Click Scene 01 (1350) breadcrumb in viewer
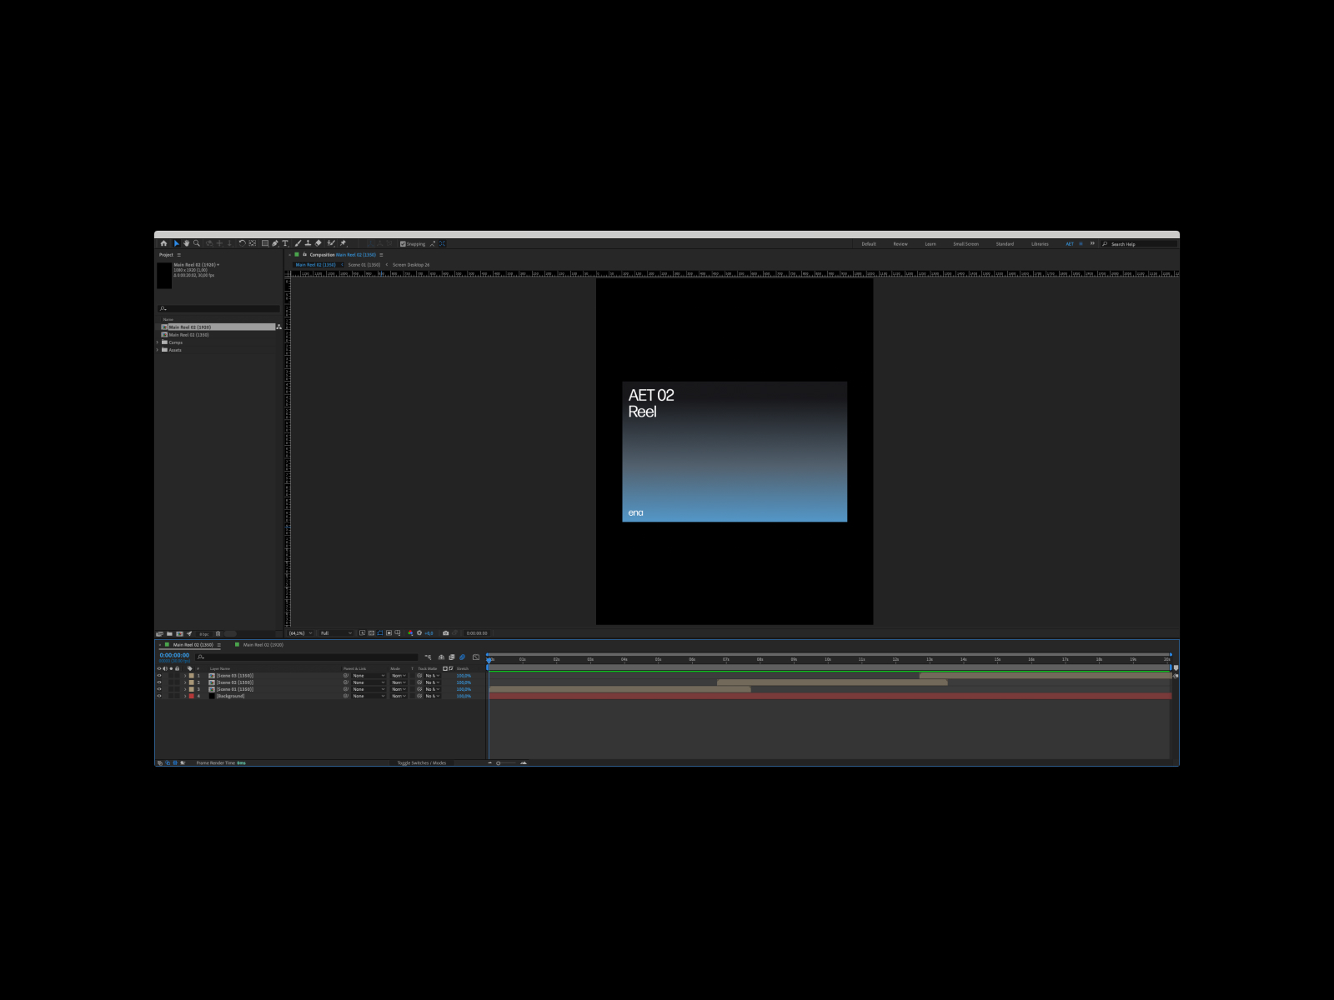This screenshot has width=1334, height=1000. click(x=364, y=265)
